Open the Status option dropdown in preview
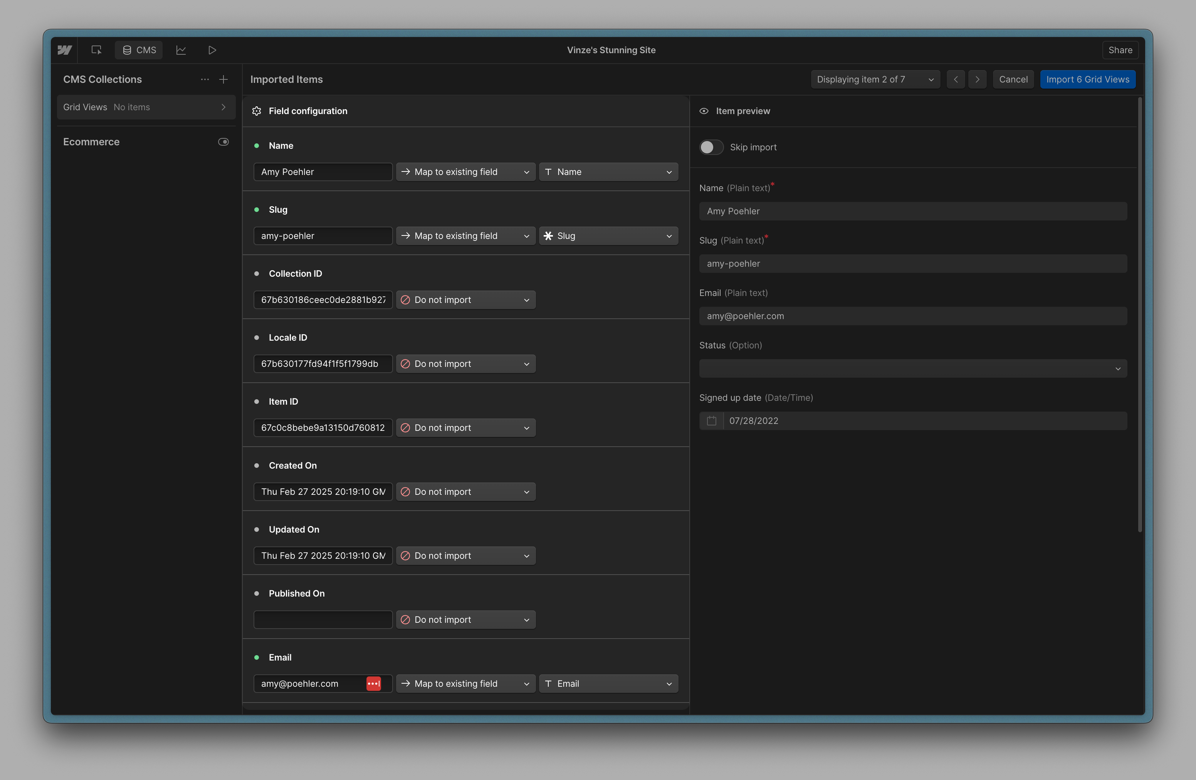 point(912,368)
